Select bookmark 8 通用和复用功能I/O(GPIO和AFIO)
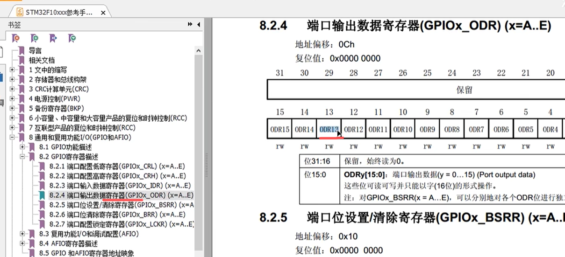Screen dimensions: 565x257 80,138
